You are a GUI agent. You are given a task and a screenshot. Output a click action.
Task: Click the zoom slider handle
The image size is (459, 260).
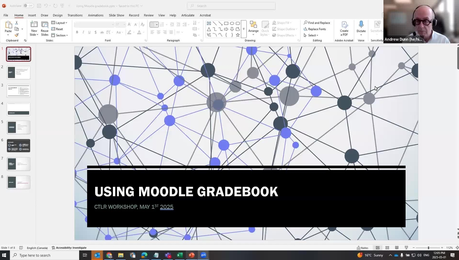click(x=428, y=248)
